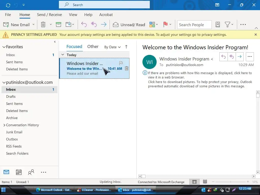The width and height of the screenshot is (260, 195).
Task: Click the Delete trash icon in ribbon
Action: 43,25
